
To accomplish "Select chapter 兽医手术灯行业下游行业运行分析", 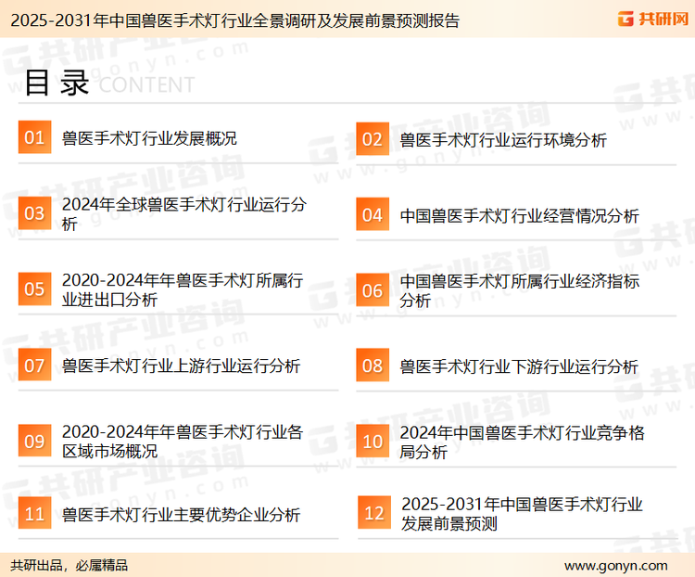I will [519, 367].
